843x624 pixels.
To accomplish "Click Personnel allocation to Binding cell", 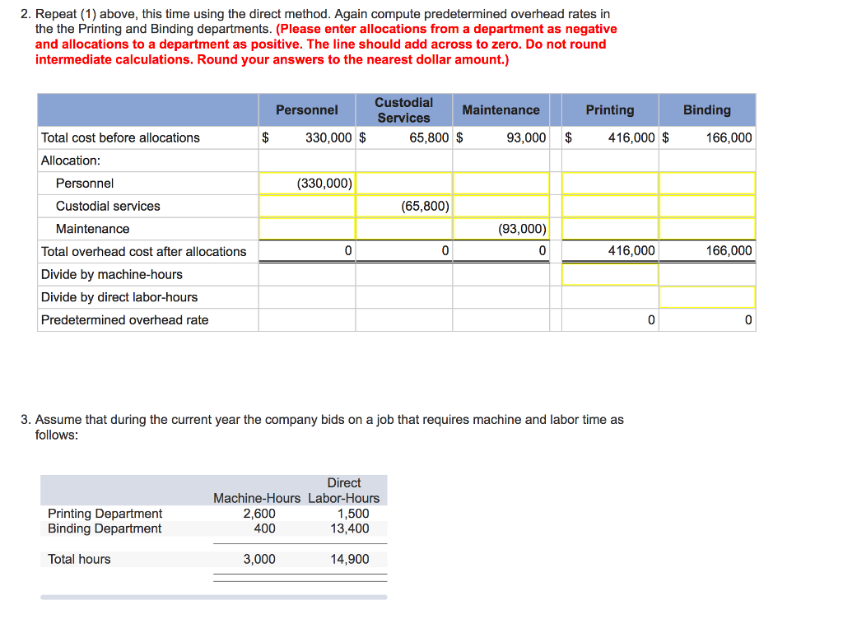I will [x=707, y=184].
